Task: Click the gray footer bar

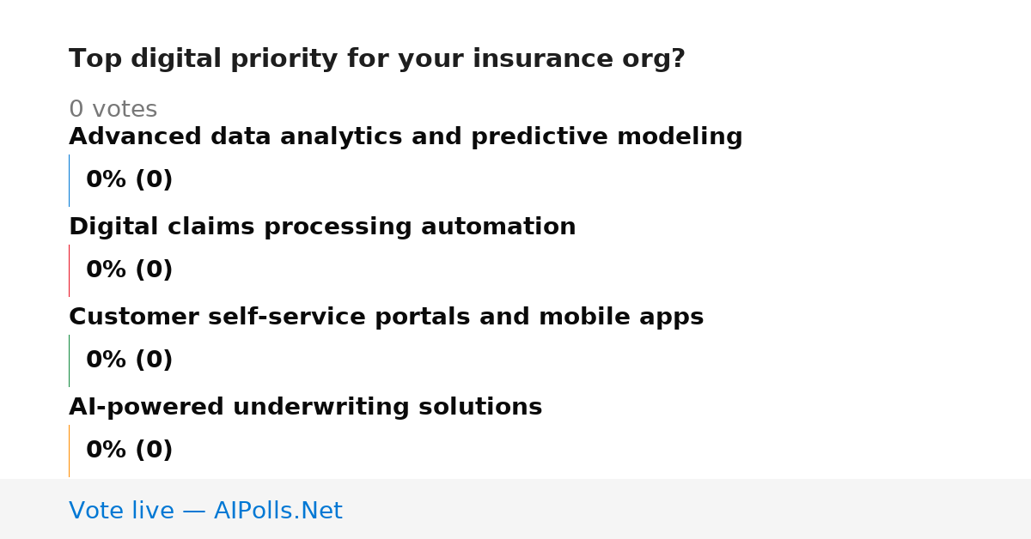Action: point(515,509)
